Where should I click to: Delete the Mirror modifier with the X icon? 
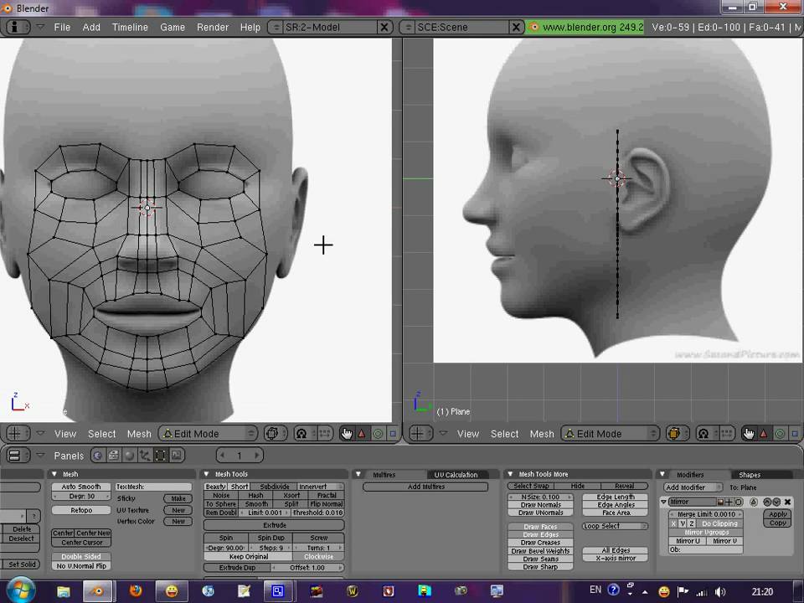click(787, 502)
